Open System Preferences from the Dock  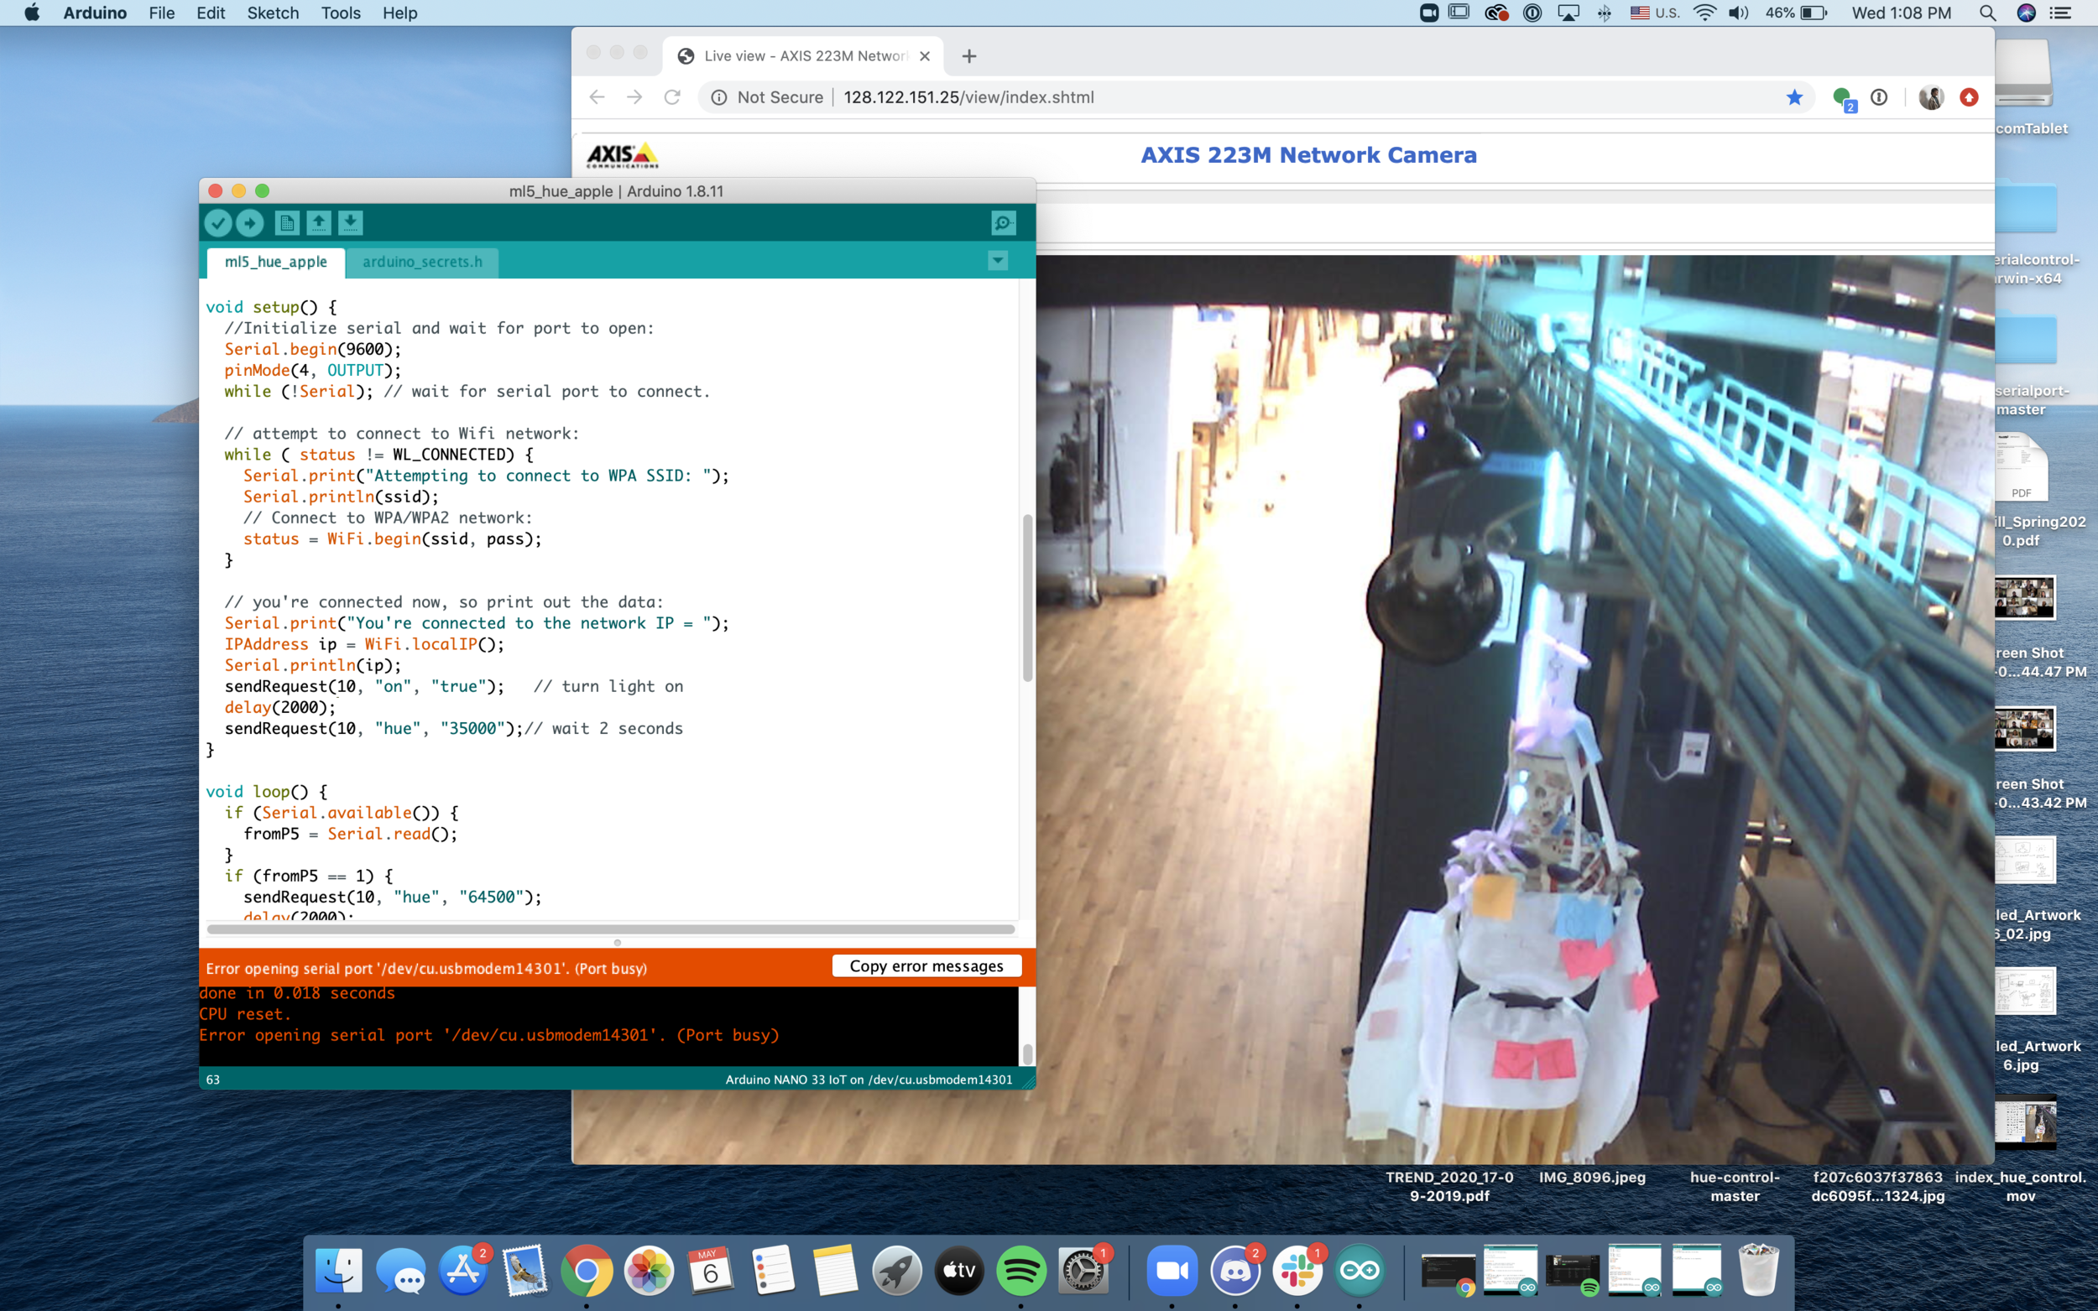tap(1083, 1270)
